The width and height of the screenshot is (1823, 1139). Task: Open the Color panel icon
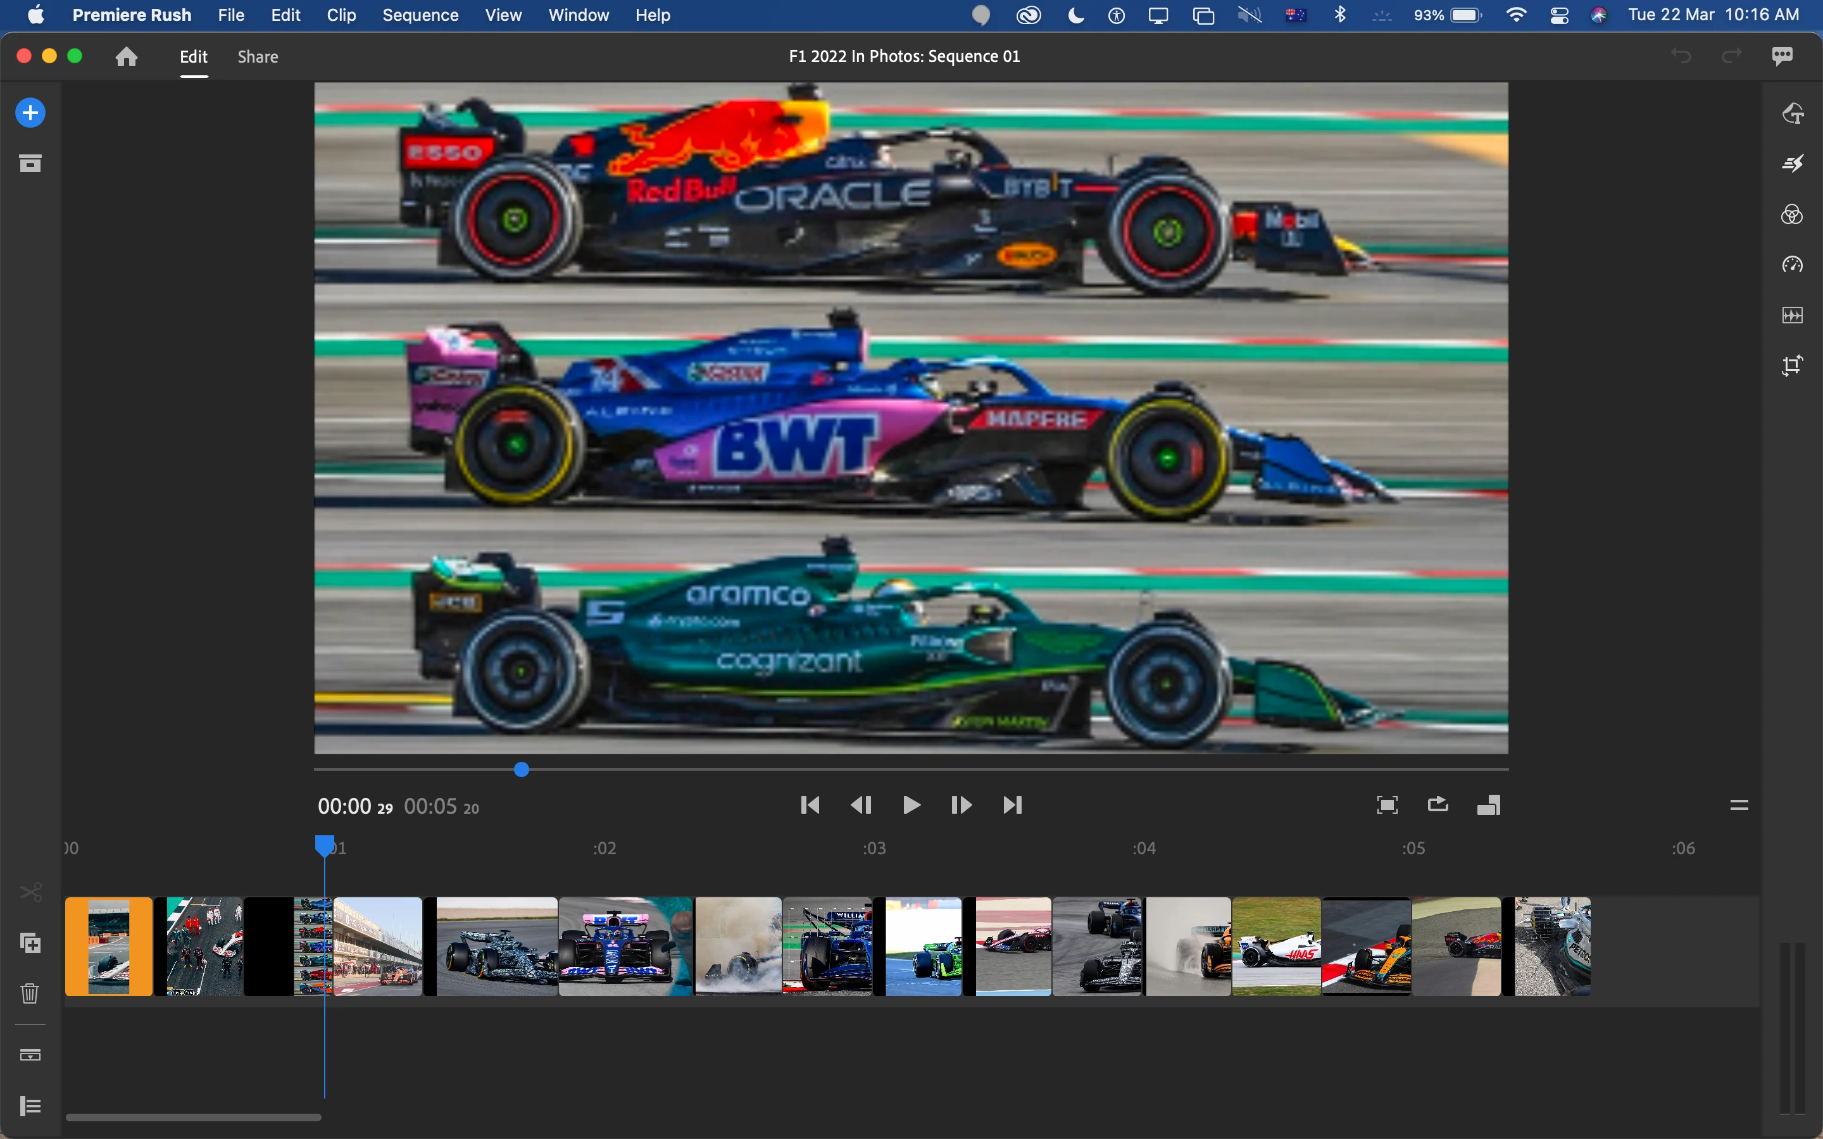click(1792, 215)
